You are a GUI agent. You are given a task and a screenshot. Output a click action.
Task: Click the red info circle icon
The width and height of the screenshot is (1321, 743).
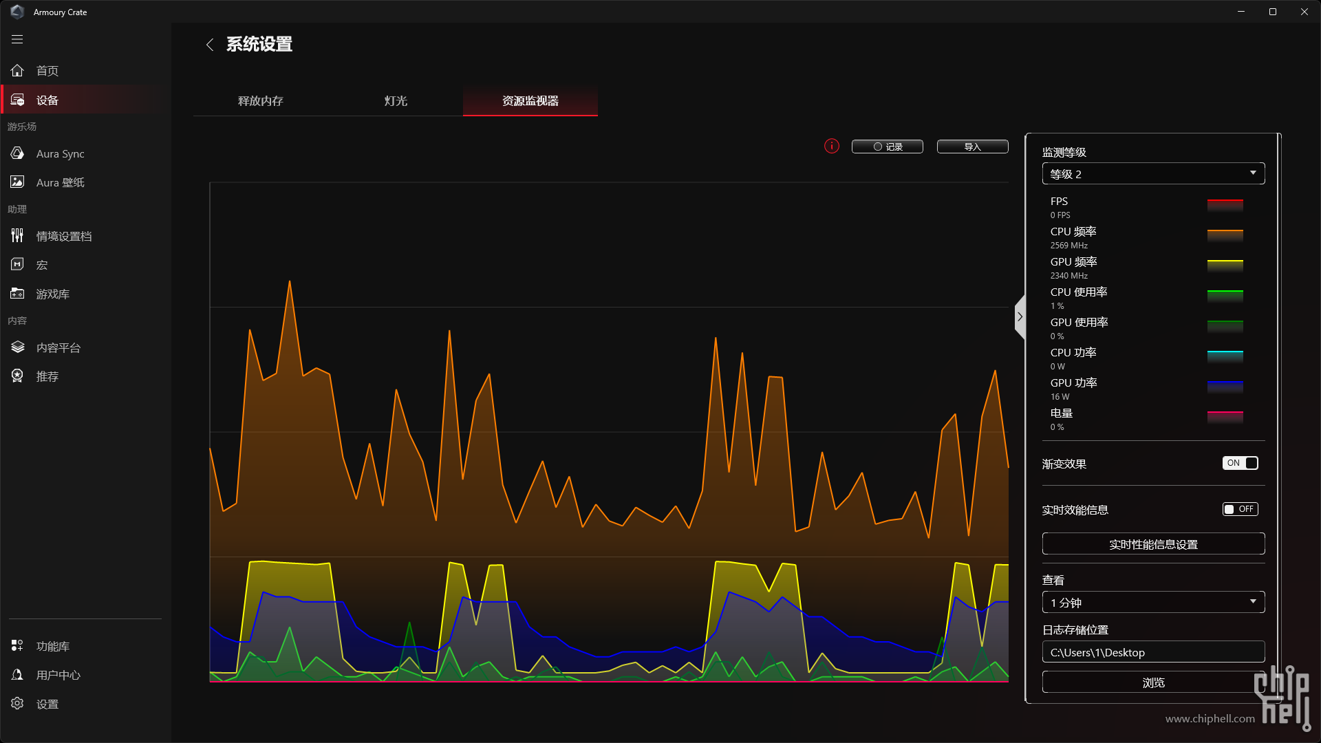pyautogui.click(x=831, y=147)
